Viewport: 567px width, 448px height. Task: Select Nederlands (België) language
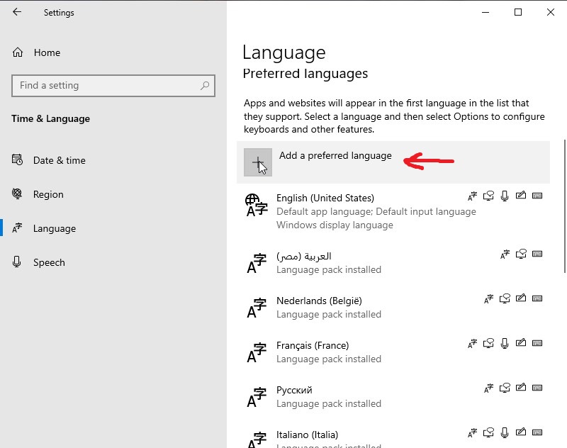[393, 308]
